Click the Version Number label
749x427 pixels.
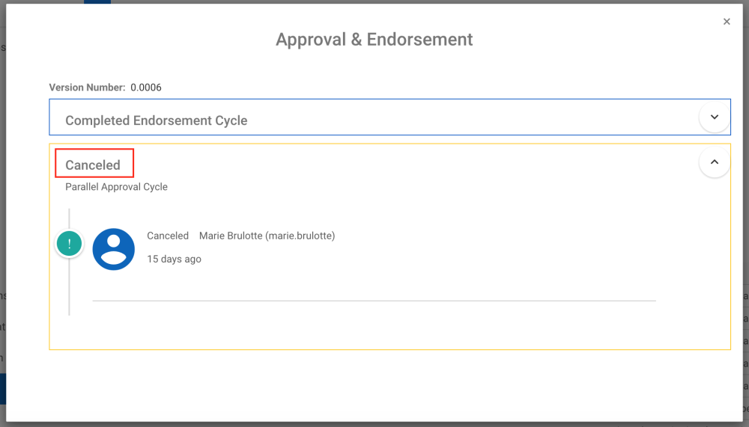[87, 87]
